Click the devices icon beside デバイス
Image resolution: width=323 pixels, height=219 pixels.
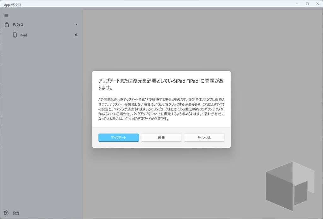point(7,25)
